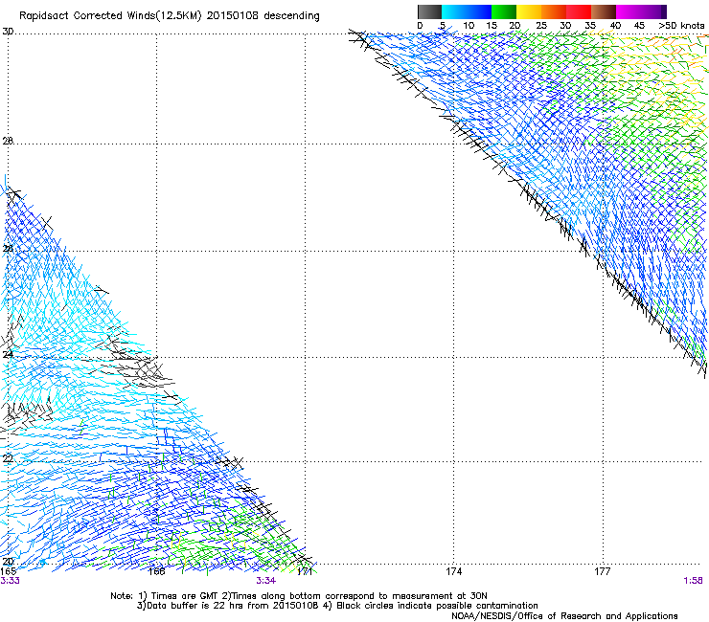Click the latitude label 22
709x622 pixels.
tap(8, 458)
